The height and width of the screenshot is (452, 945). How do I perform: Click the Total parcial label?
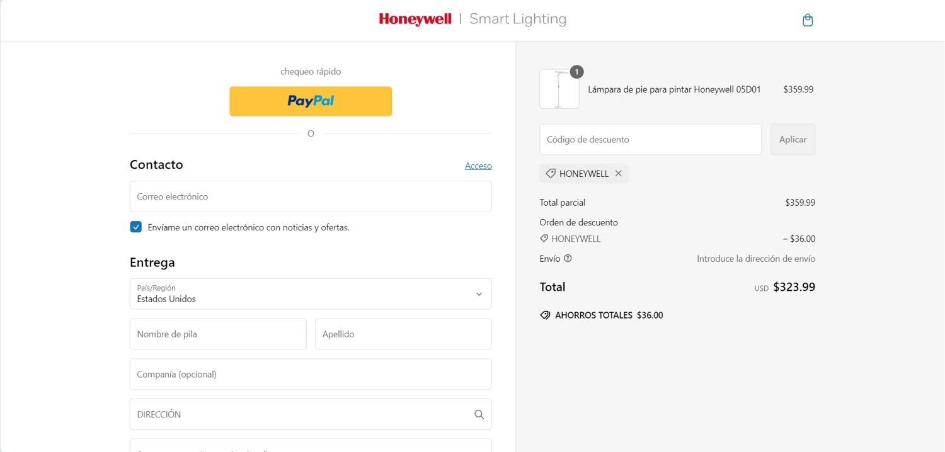pyautogui.click(x=563, y=203)
